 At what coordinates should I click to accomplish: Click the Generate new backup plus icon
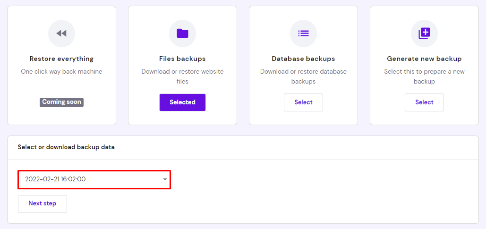click(424, 34)
